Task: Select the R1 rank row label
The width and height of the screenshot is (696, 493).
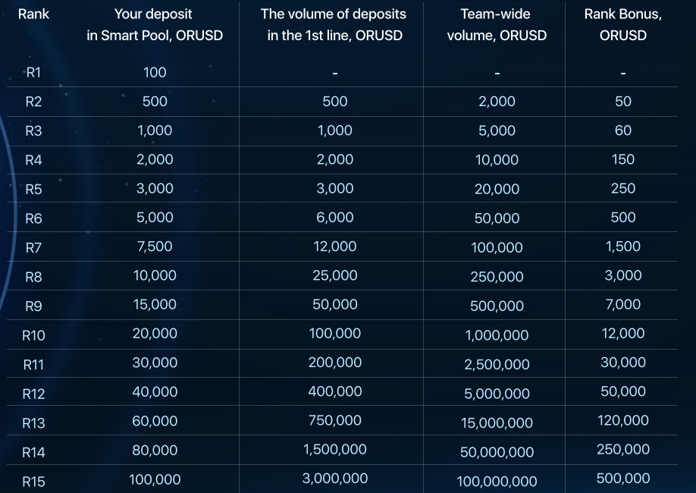Action: [x=33, y=72]
